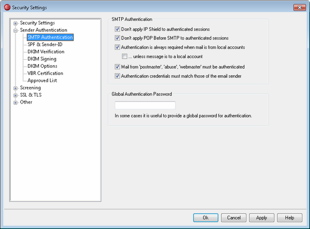
Task: Toggle postmaster, abuse, webmaster authentication checkbox
Action: (117, 67)
